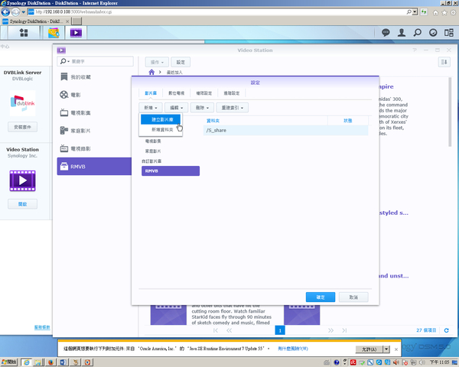The image size is (459, 367).
Task: Click the 確定 confirm button
Action: 320,297
